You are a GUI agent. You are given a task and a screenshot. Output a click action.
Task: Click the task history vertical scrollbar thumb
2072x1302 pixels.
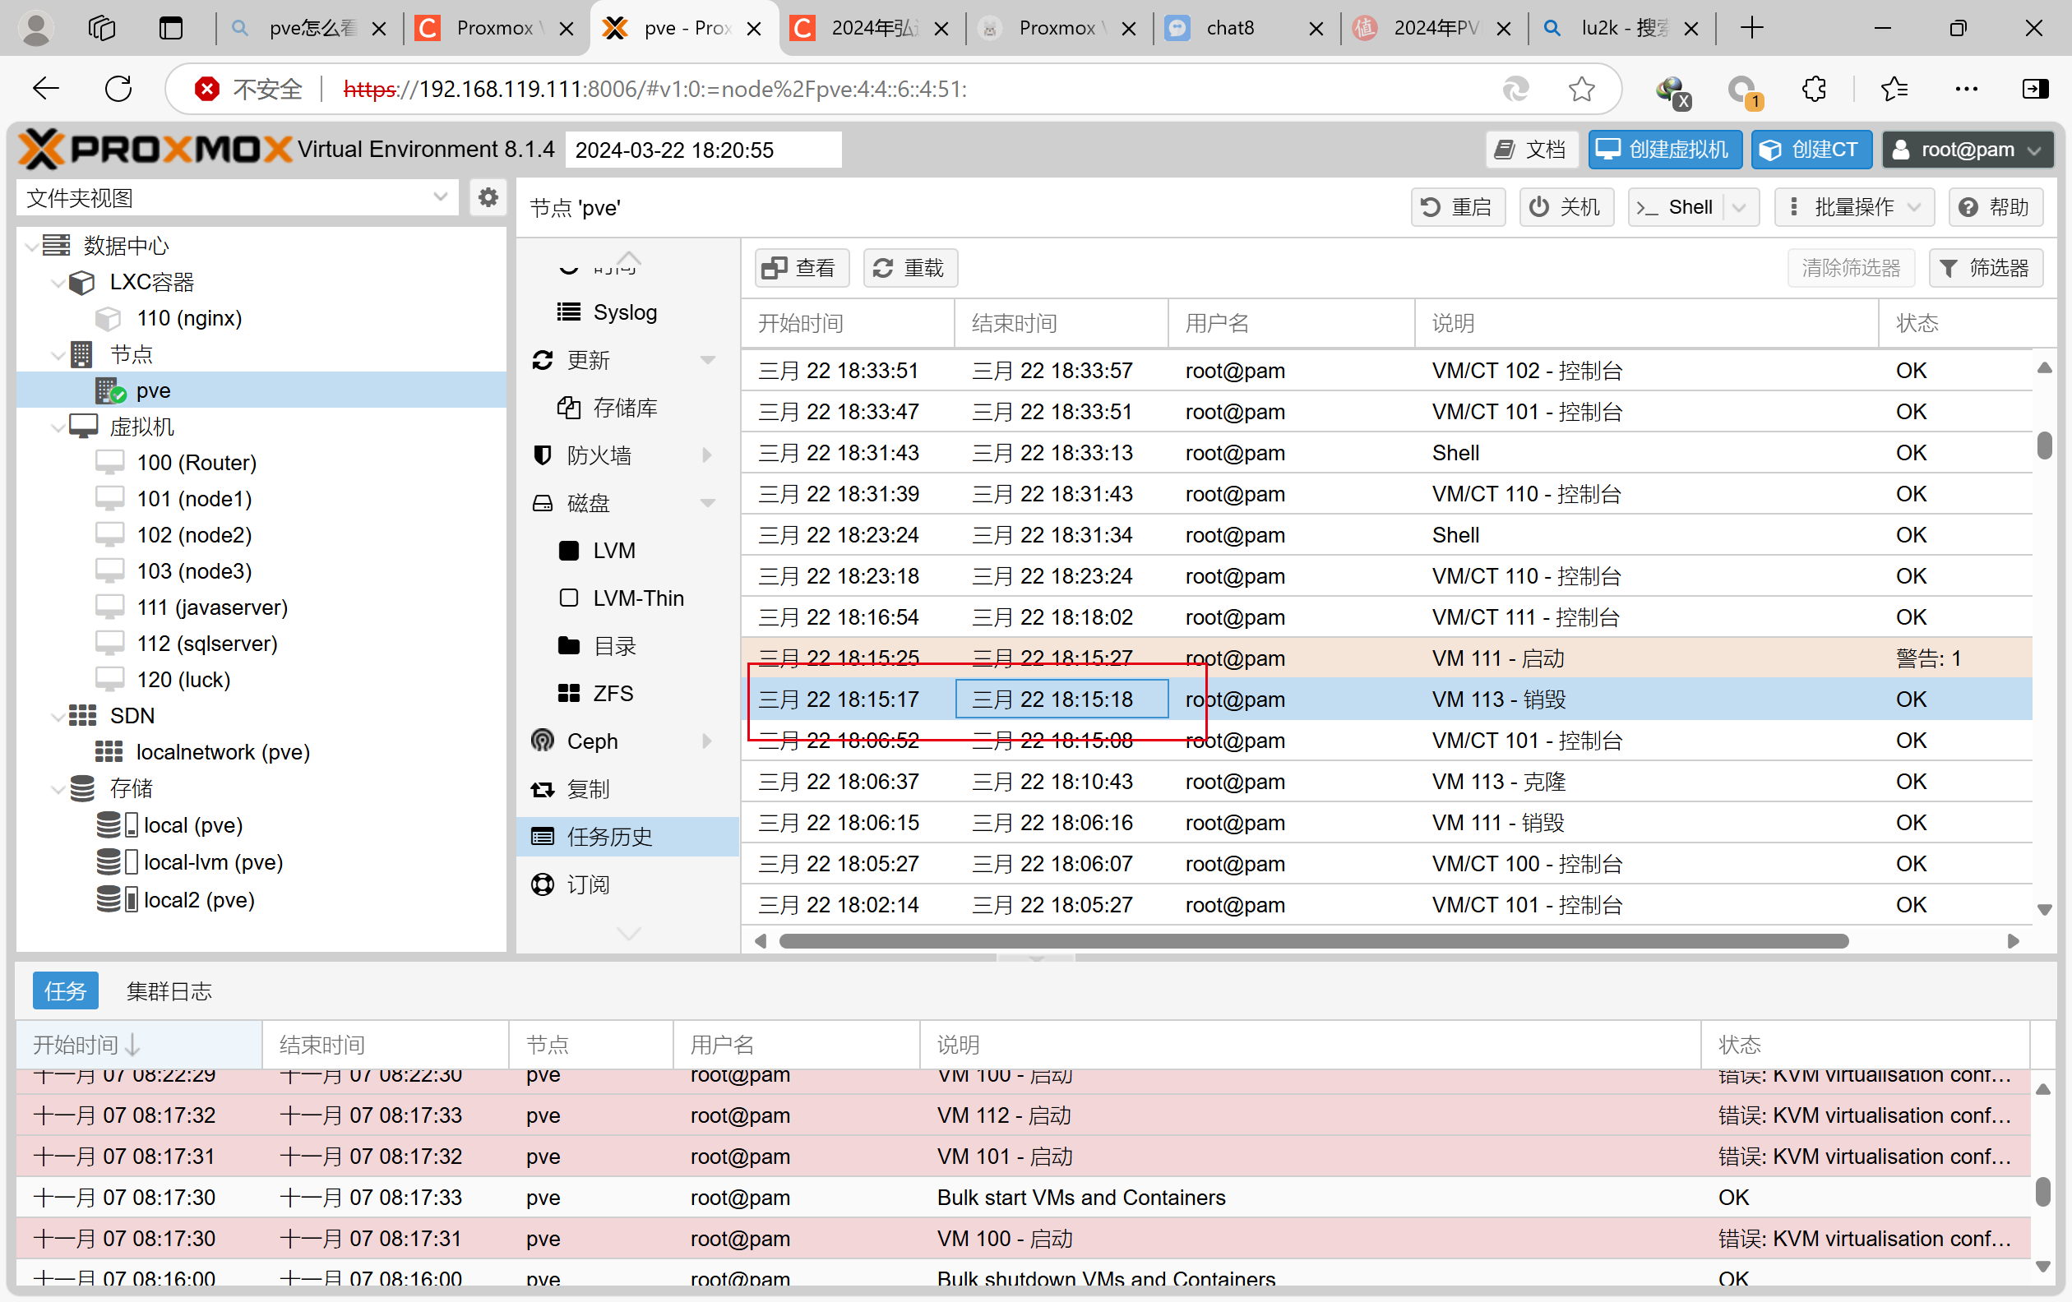(2045, 446)
